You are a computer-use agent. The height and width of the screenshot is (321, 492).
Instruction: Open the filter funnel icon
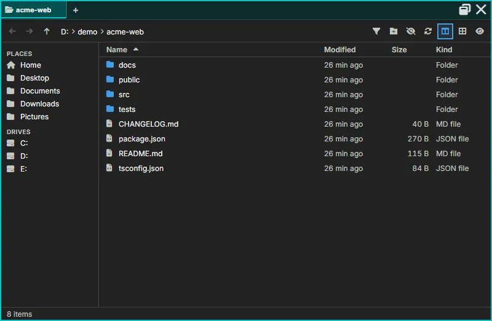(376, 31)
